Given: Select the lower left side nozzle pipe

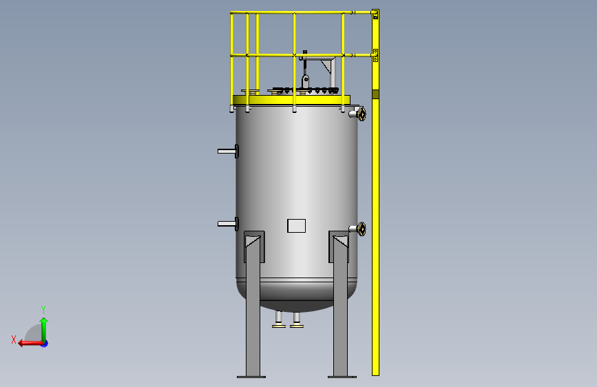Looking at the screenshot, I should coord(228,224).
